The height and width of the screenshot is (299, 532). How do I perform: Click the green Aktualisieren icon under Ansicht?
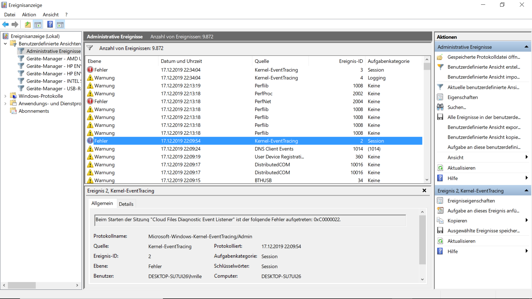pyautogui.click(x=440, y=168)
